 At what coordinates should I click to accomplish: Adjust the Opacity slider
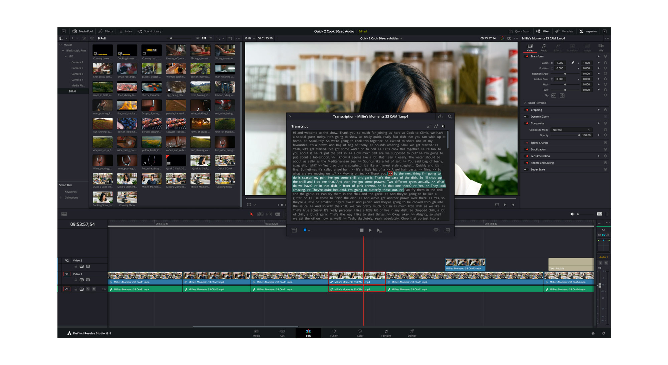click(x=579, y=135)
